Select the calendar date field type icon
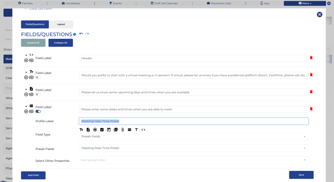The image size is (334, 182). coord(109,130)
